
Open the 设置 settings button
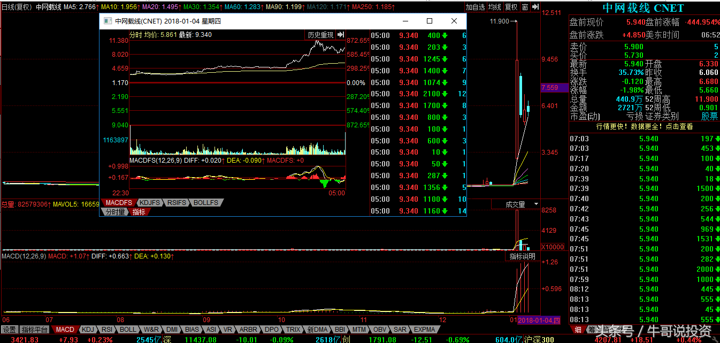point(9,329)
